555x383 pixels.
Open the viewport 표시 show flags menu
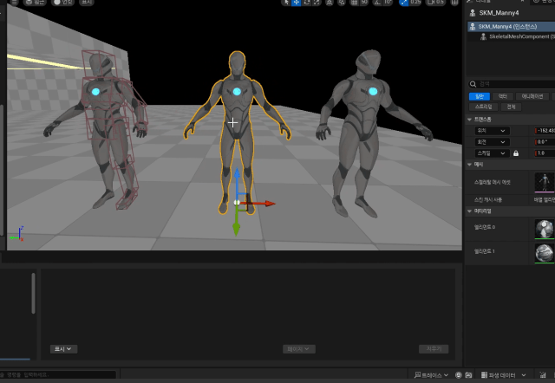[x=87, y=2]
